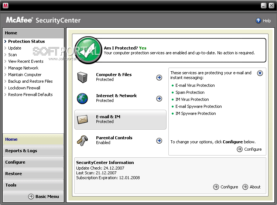Viewport: 277px width, 205px height.
Task: Open the Configure menu in sidebar
Action: tap(33, 162)
